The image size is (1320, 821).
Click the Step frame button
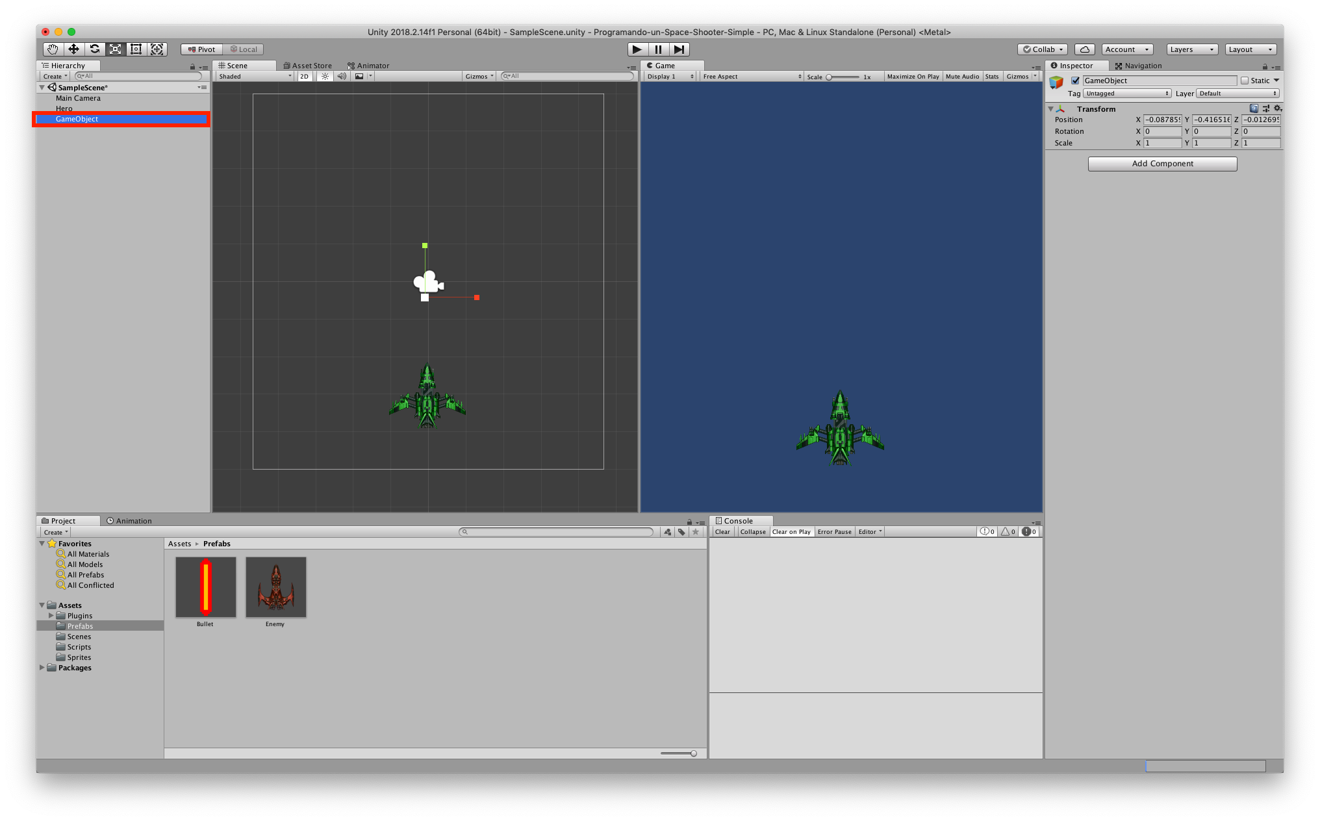click(679, 49)
